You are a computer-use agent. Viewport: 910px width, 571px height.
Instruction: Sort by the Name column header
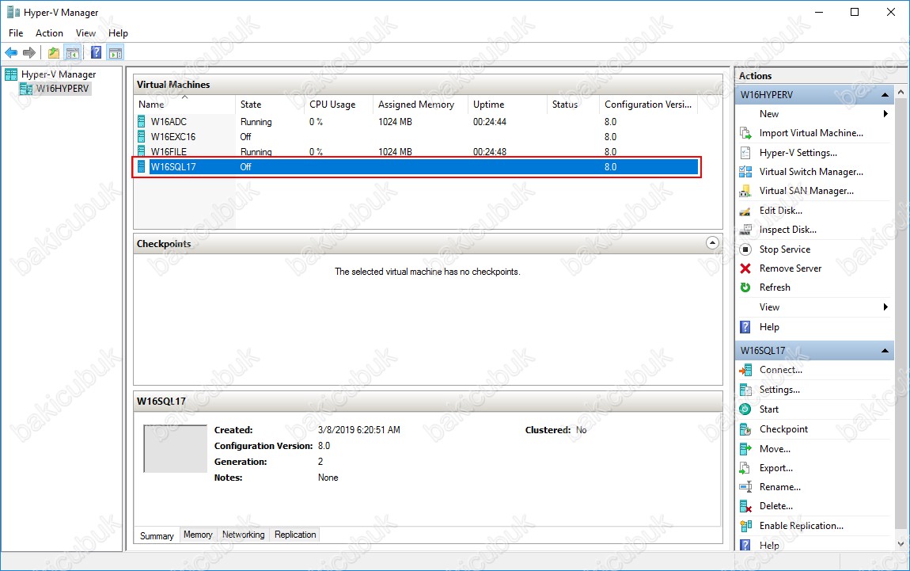(184, 105)
